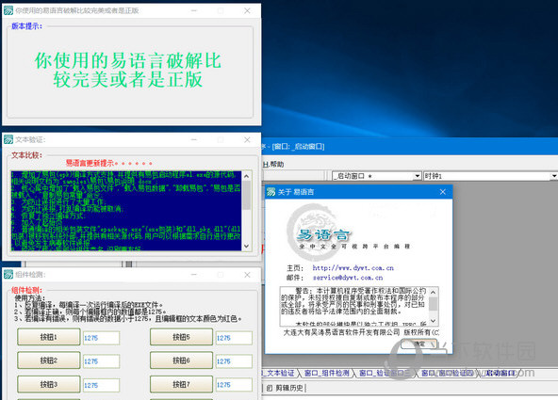The height and width of the screenshot is (400, 558).
Task: Switch to the 窗口_窗口验证四 tab
Action: point(447,373)
